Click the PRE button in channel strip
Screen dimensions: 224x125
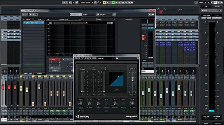click(x=53, y=59)
